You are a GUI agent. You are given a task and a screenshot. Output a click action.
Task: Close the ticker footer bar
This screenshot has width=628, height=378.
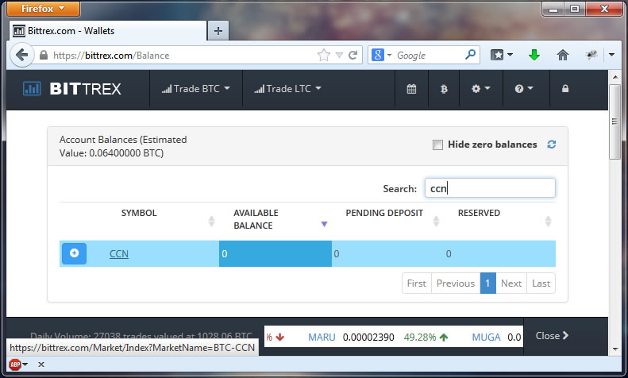[x=552, y=336]
